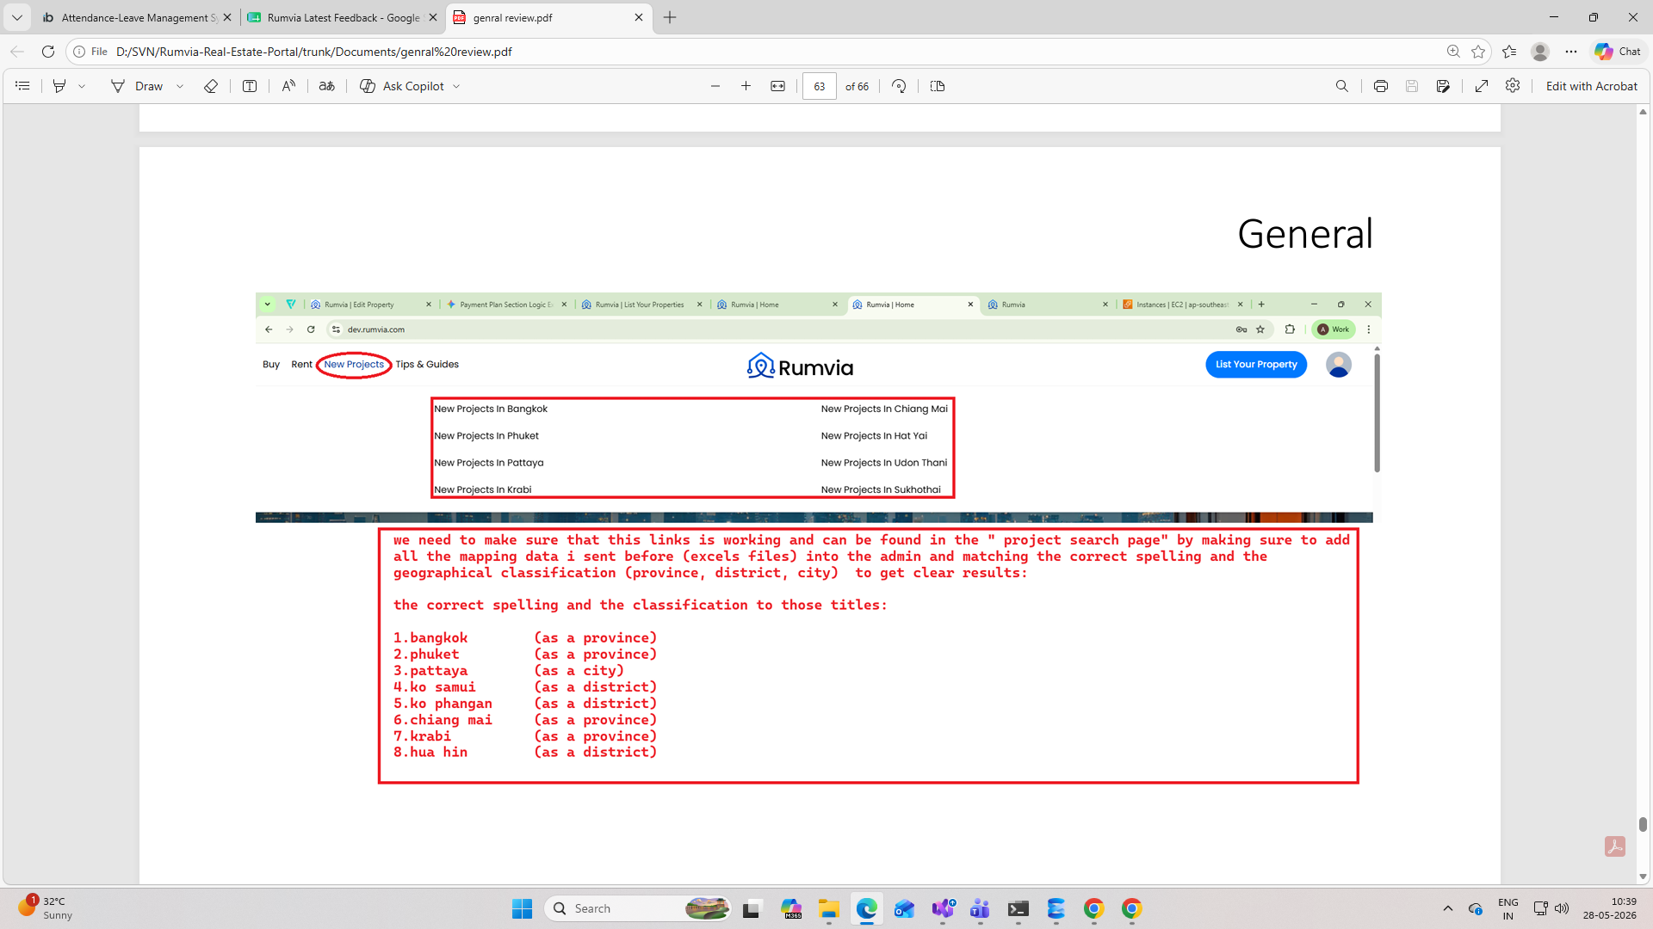Open the Page view options
The image size is (1653, 929).
click(x=938, y=86)
